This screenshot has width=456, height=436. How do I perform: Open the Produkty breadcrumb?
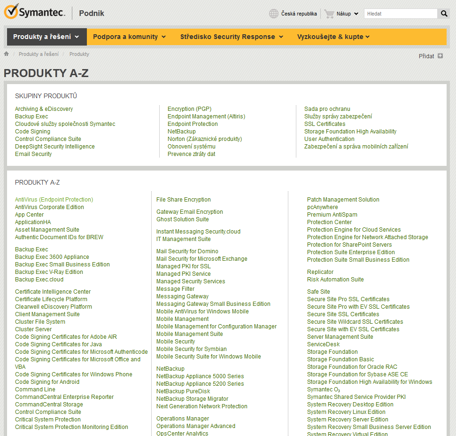(x=79, y=54)
